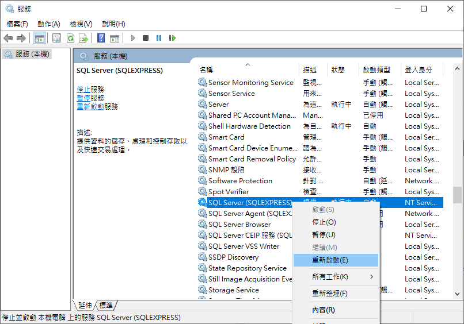Image resolution: width=464 pixels, height=324 pixels.
Task: Sort by the 登入身分 column header
Action: (x=422, y=70)
